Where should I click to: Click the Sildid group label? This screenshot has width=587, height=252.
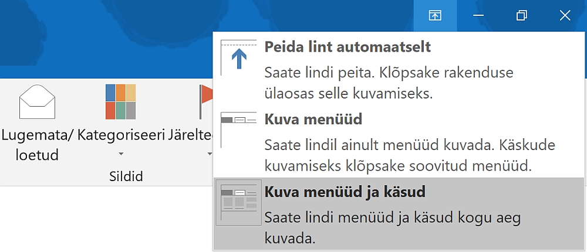pyautogui.click(x=126, y=176)
